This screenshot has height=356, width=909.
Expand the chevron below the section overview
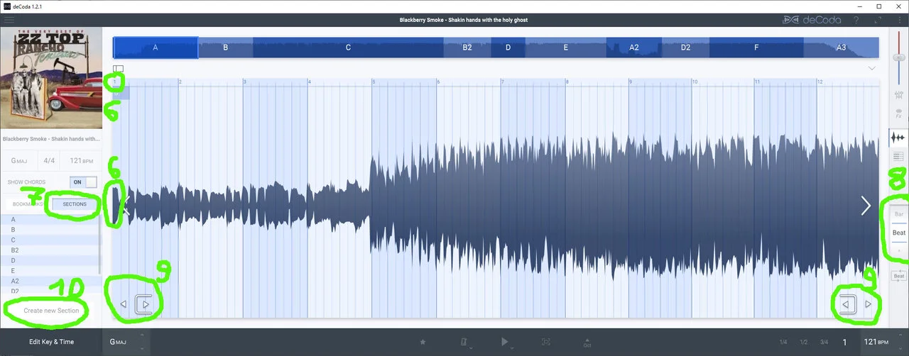coord(871,68)
